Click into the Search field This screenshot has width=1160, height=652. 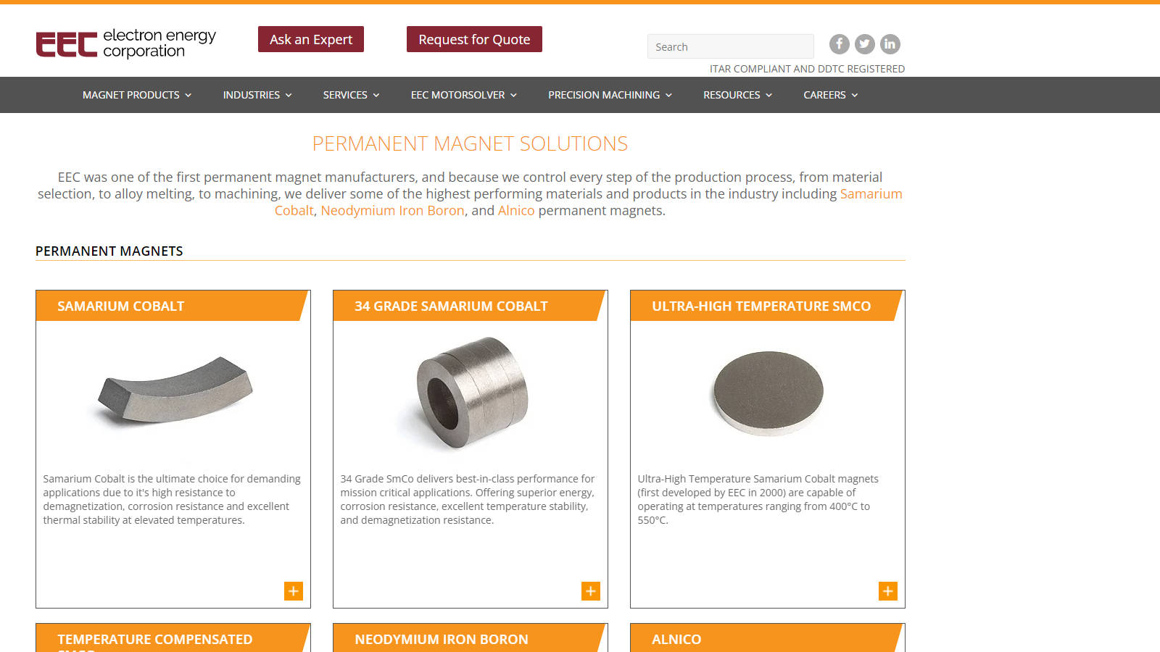pos(731,46)
